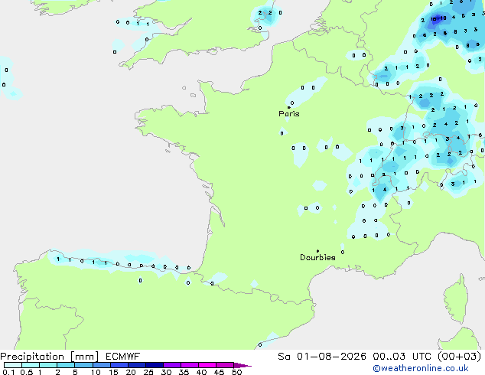
Task: Open the weatheronline.co.uk copyright link
Action: click(x=420, y=368)
